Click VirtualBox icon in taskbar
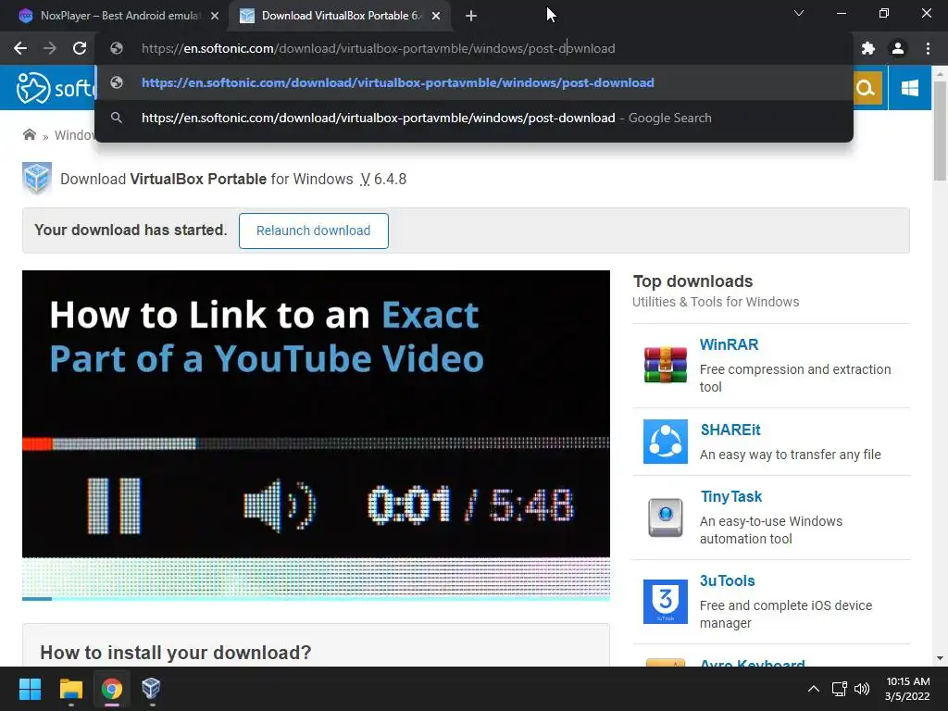948x711 pixels. 151,689
